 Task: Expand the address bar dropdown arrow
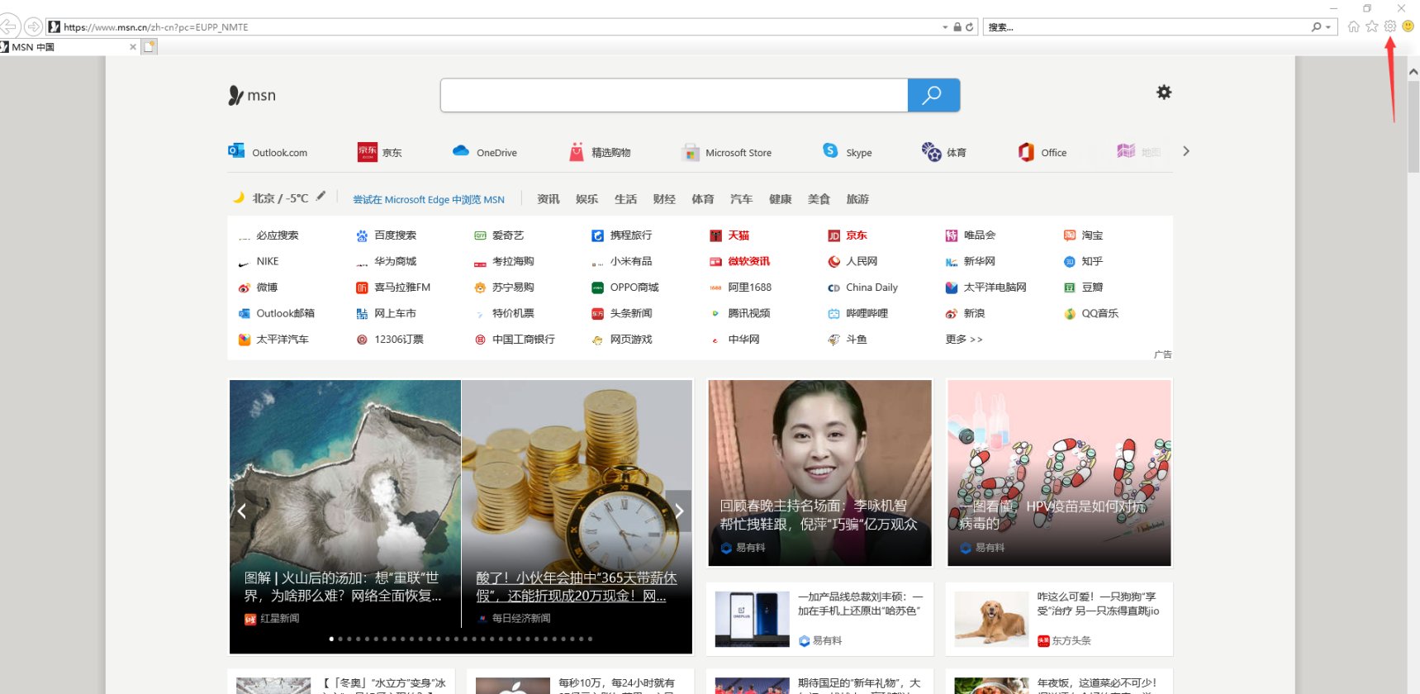945,27
